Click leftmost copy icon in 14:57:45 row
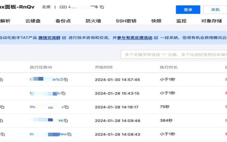Screen dimensions: 227x142 pos(1,80)
